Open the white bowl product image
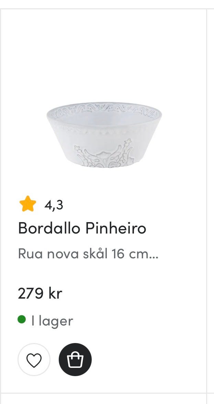The image size is (214, 404). [104, 134]
